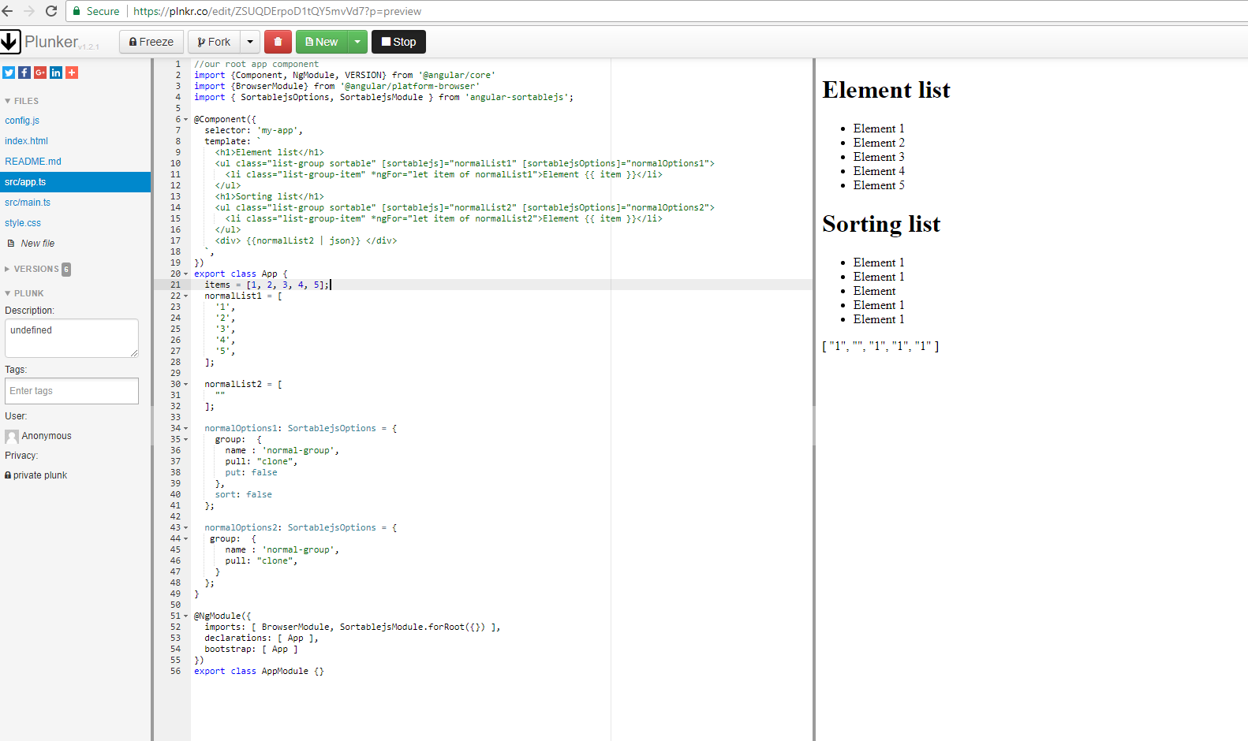Click the Plunker download arrow logo
Viewport: 1248px width, 741px height.
[x=10, y=42]
